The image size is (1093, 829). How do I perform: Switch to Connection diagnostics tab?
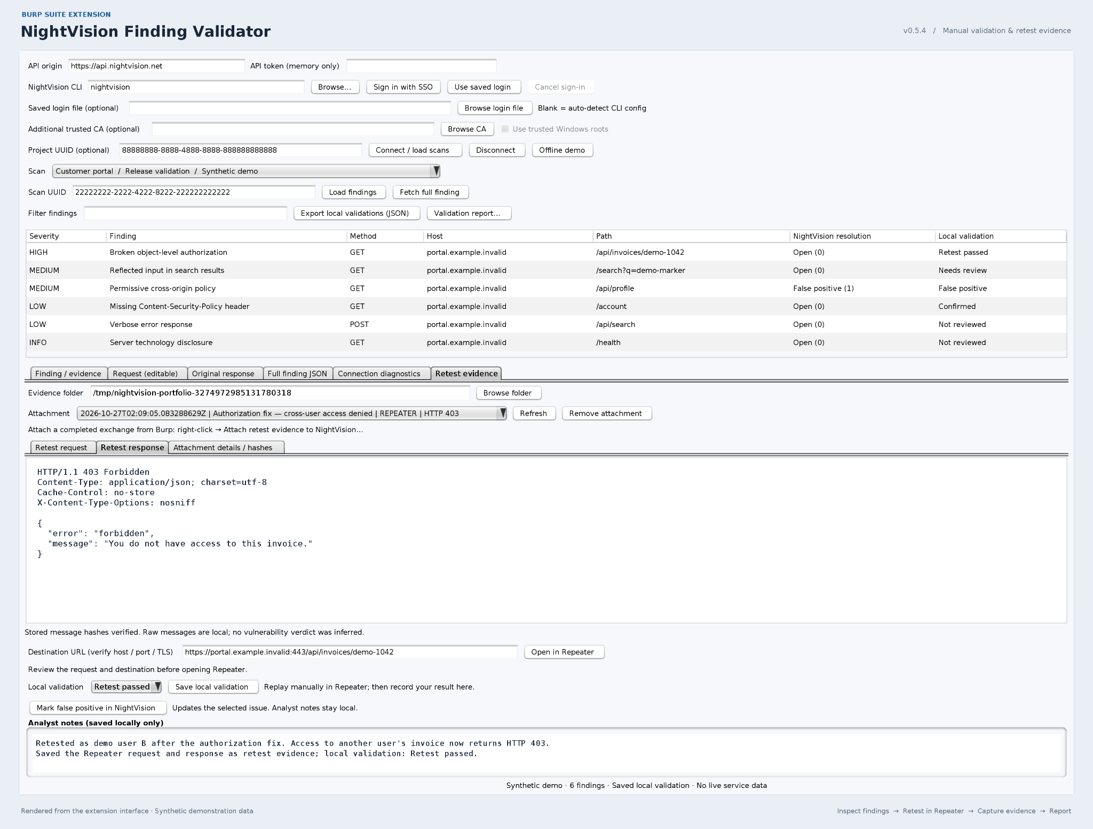tap(381, 373)
